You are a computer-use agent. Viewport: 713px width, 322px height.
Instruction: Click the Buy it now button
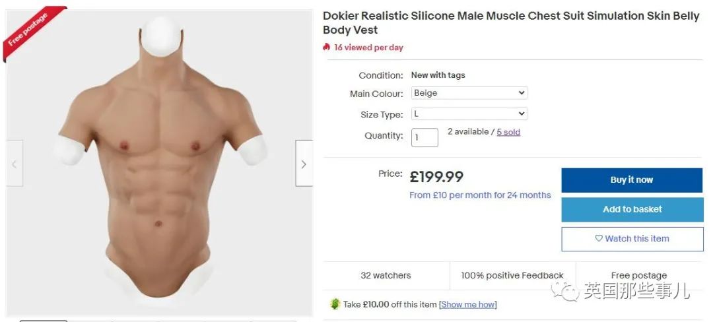point(632,180)
